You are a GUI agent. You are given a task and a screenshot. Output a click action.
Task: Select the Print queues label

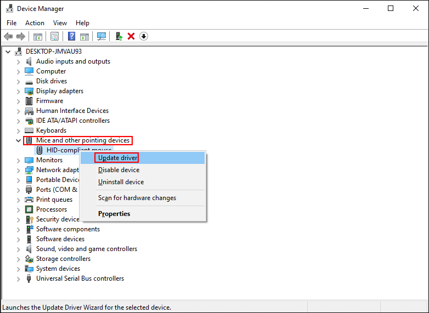click(54, 200)
